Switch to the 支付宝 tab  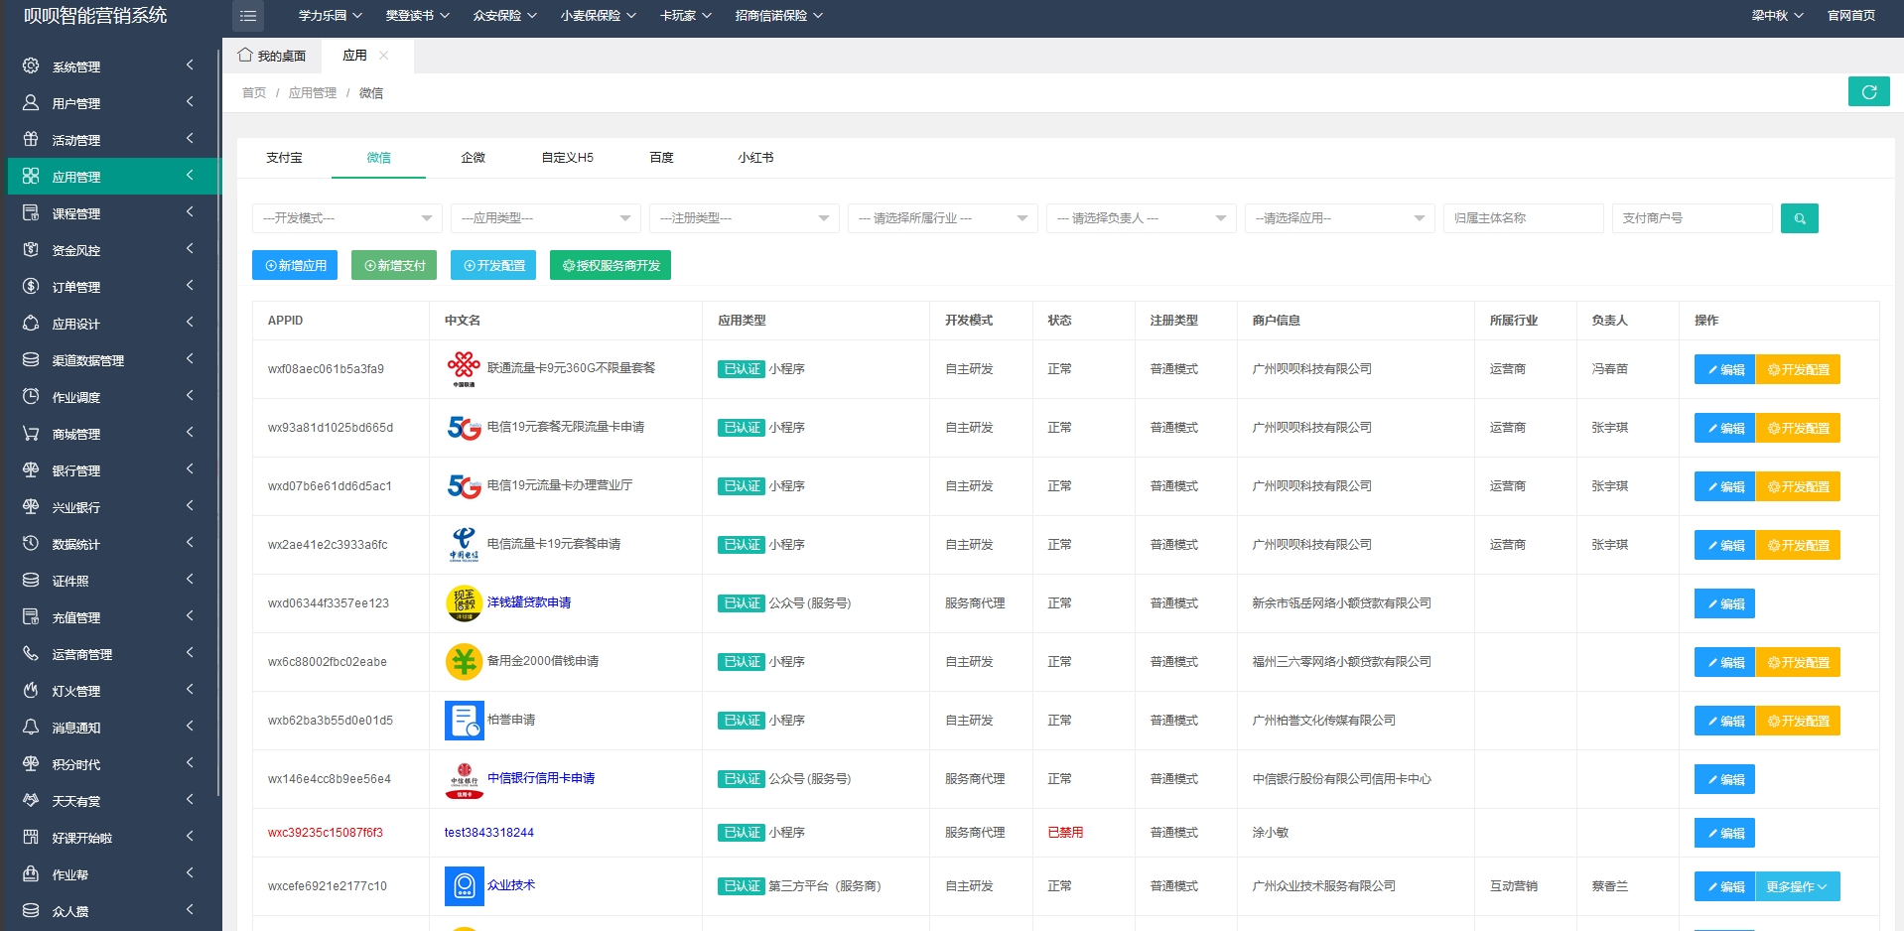pyautogui.click(x=284, y=158)
